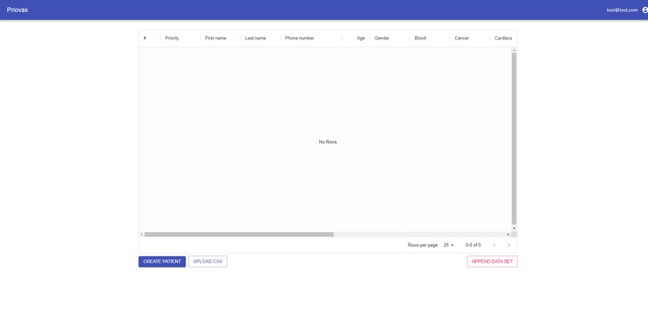
Task: Click horizontal scrollbar right arrow
Action: (508, 235)
